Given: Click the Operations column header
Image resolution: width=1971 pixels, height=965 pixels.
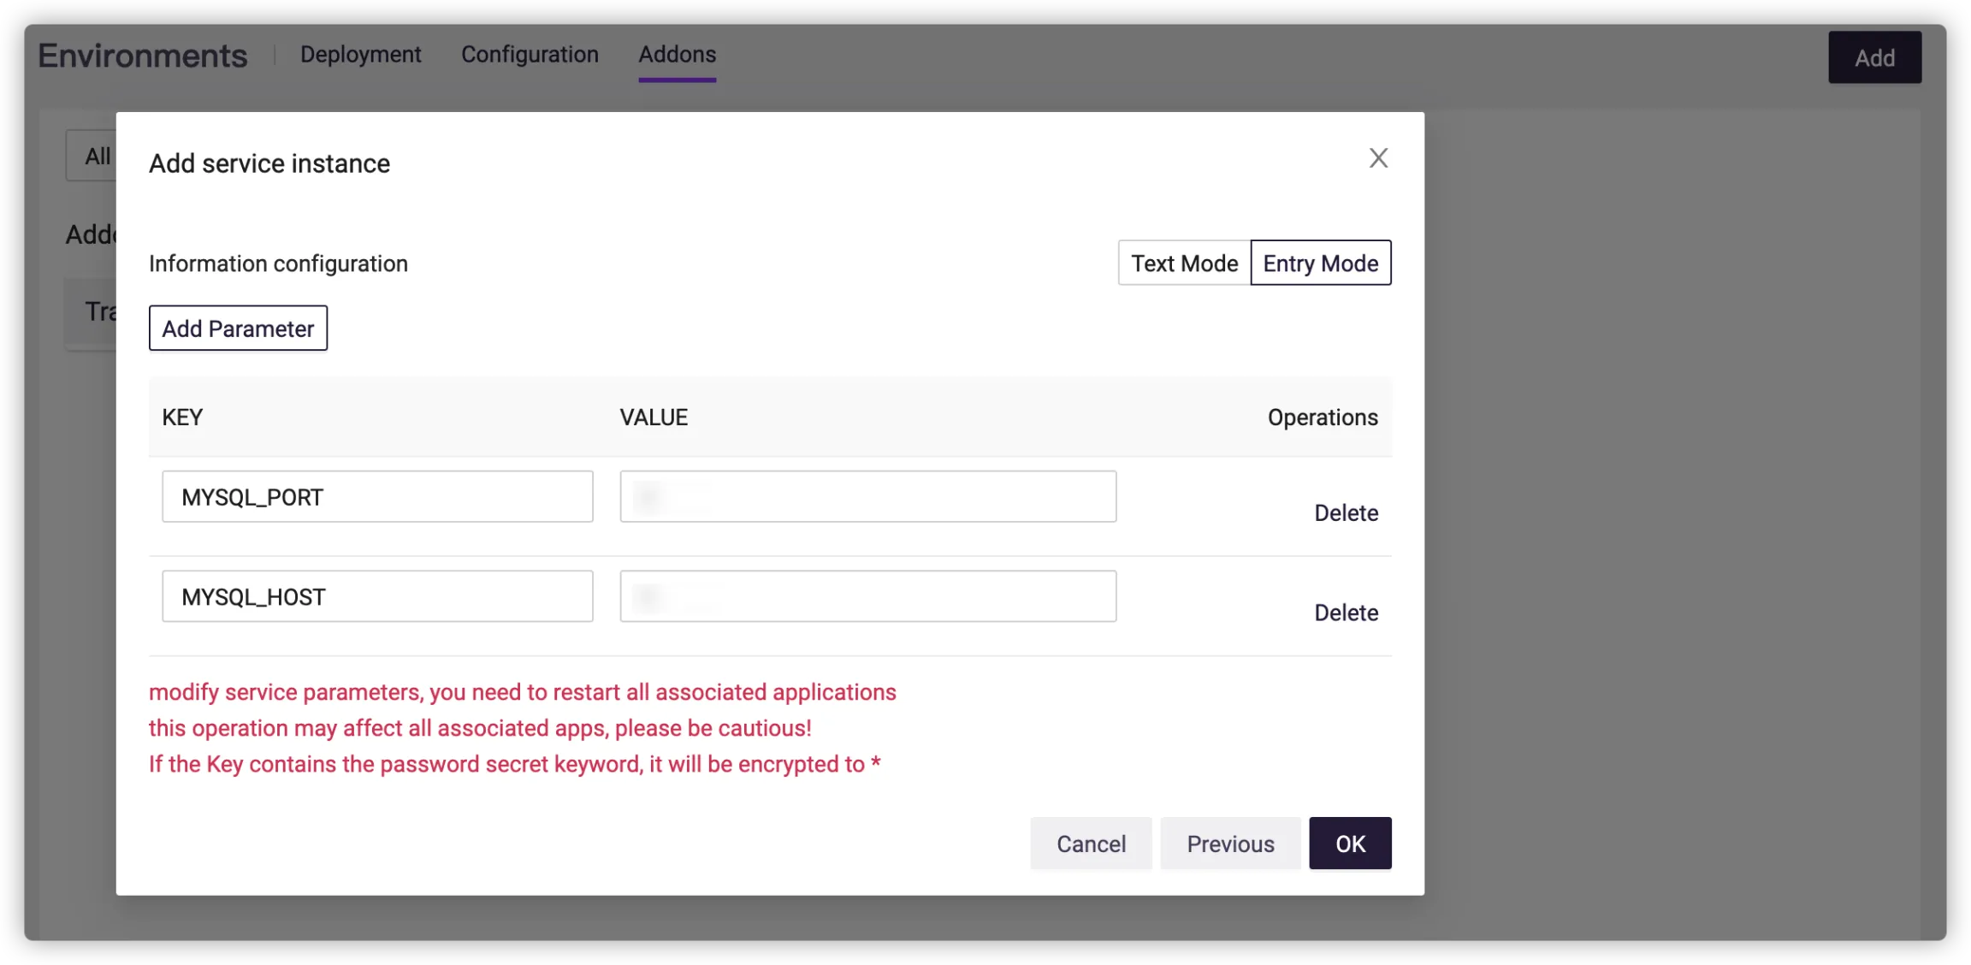Looking at the screenshot, I should (x=1322, y=417).
